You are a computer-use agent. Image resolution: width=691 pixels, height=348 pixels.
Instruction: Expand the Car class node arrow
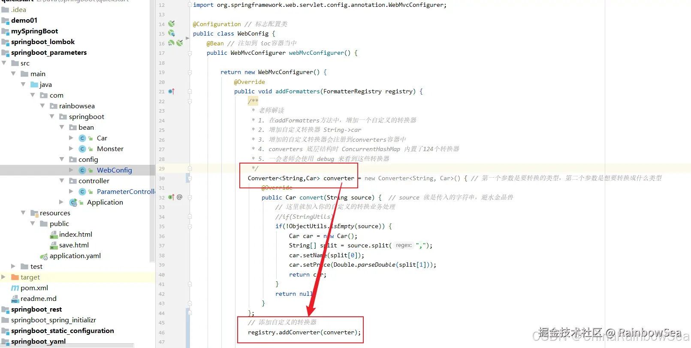(x=71, y=138)
